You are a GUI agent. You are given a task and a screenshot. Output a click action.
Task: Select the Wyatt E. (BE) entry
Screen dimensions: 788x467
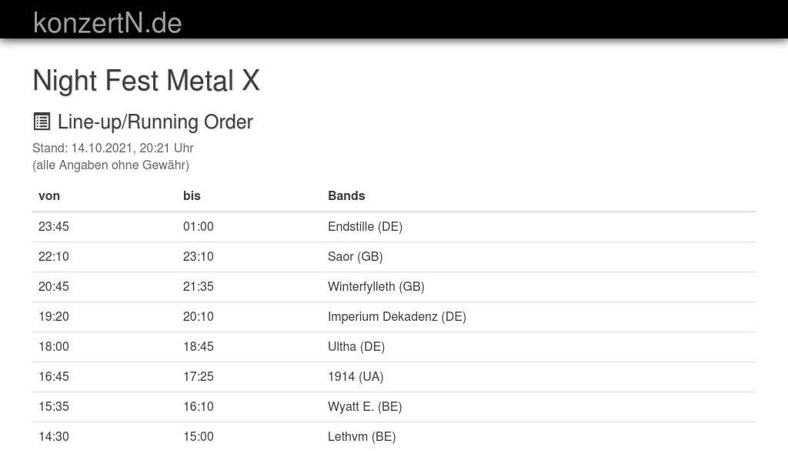coord(364,406)
